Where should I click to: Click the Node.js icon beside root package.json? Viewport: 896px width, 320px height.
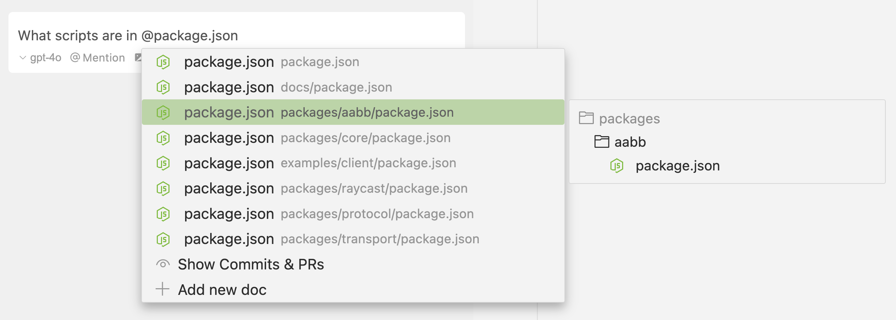pyautogui.click(x=163, y=62)
